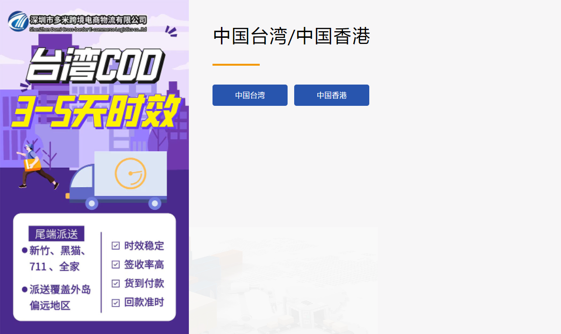Click the orange clock icon on the truck

point(130,173)
